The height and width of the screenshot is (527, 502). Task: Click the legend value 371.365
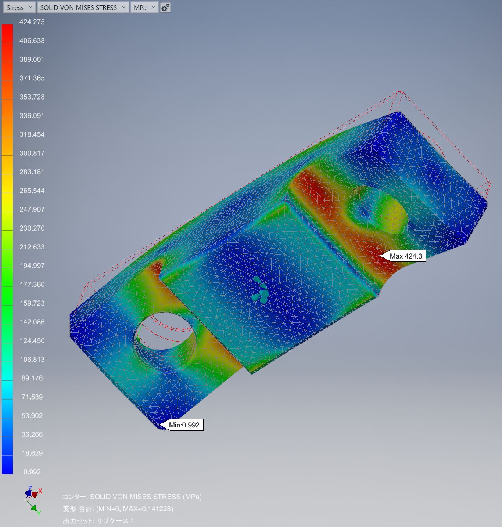pos(32,78)
